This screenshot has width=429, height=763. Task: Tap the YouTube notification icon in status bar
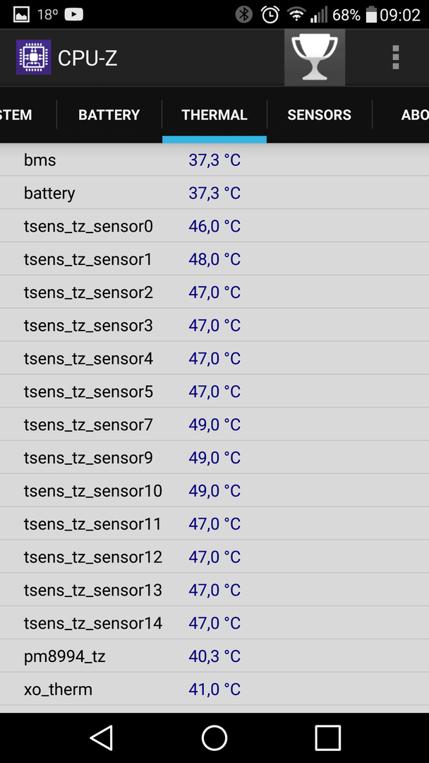point(74,15)
